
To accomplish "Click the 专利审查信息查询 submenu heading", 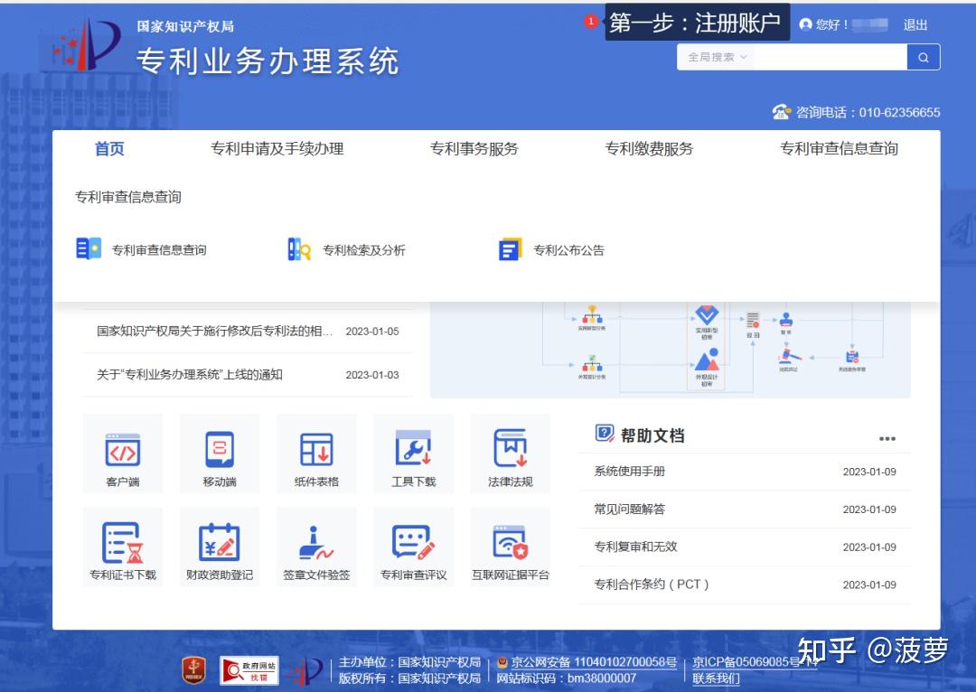I will pyautogui.click(x=128, y=197).
